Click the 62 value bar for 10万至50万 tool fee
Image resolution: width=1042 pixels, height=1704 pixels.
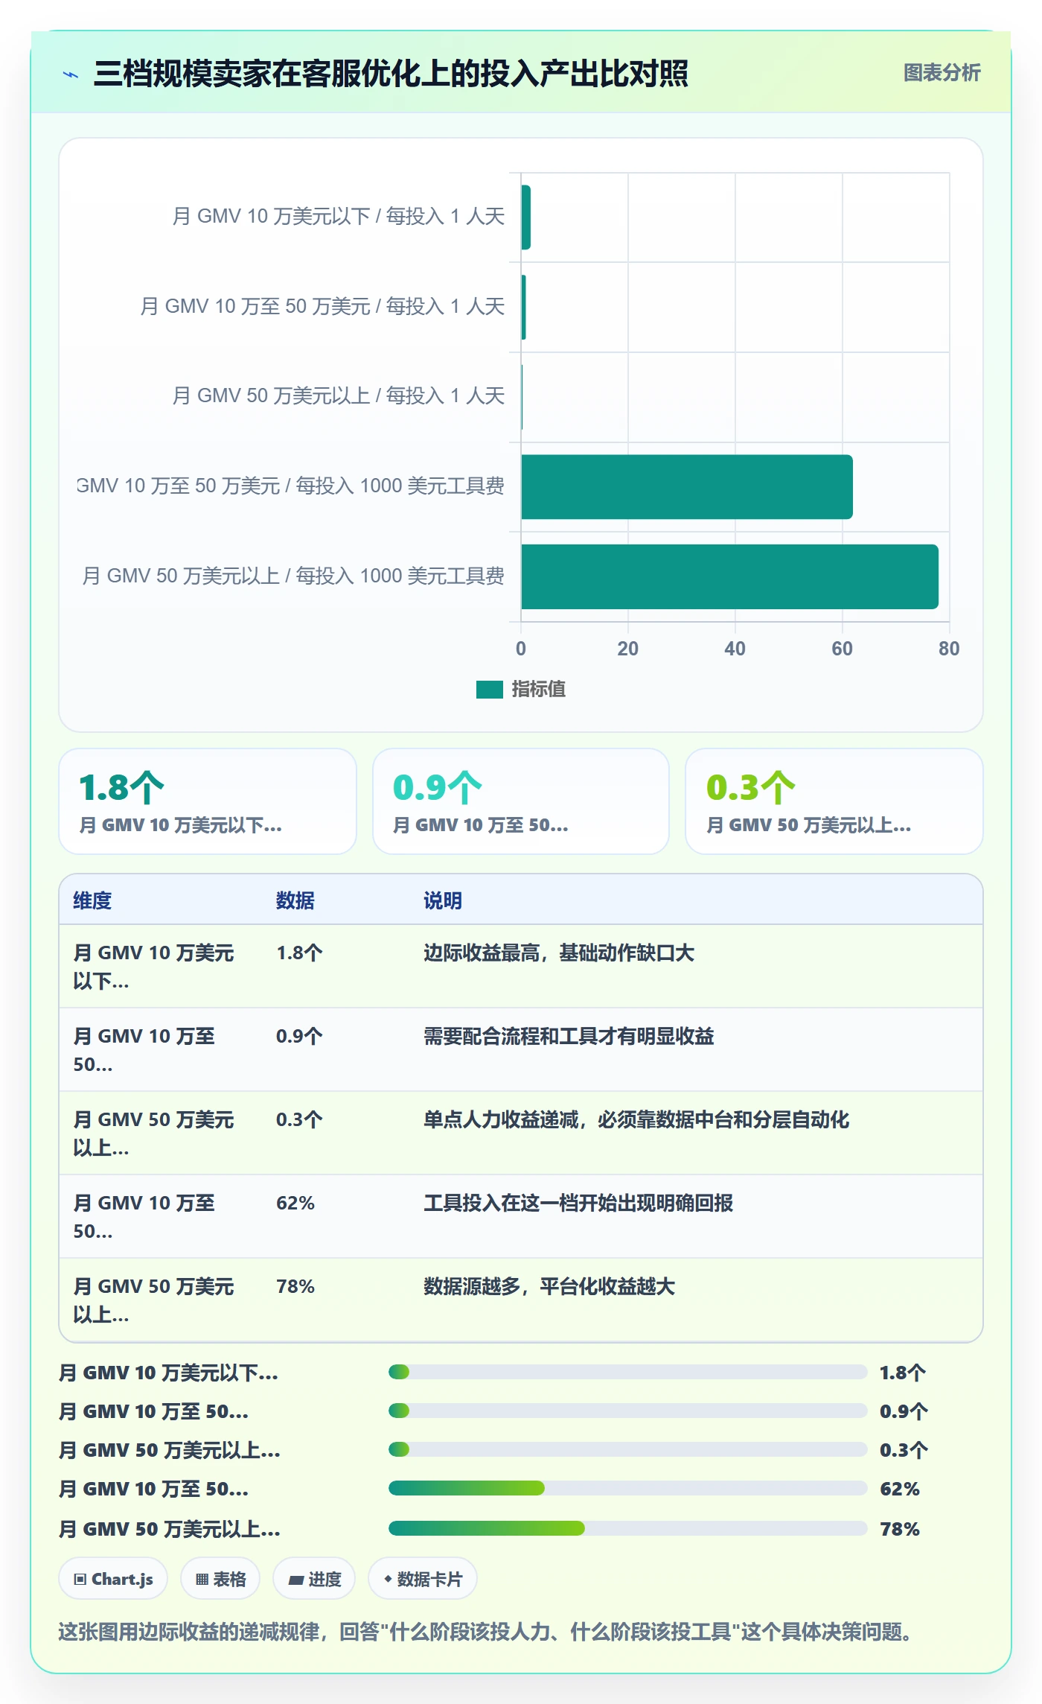tap(687, 487)
